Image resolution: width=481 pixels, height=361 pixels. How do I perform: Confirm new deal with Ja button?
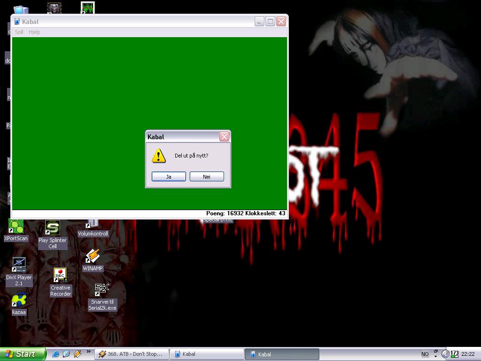[169, 177]
